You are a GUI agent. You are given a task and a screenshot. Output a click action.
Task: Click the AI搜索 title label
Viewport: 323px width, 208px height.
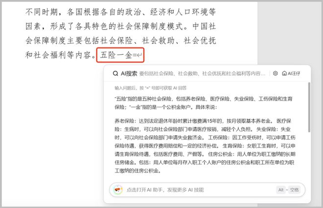pyautogui.click(x=129, y=73)
